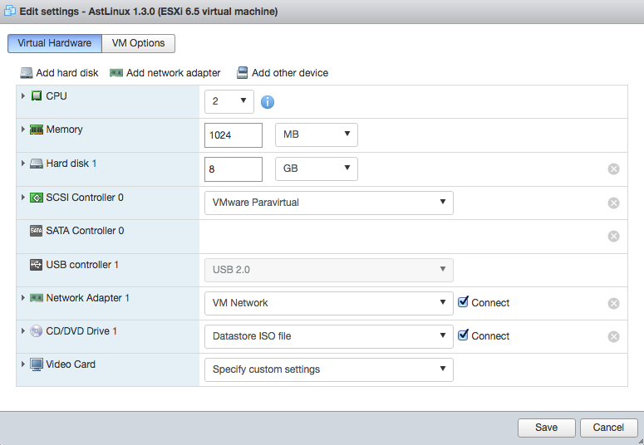Switch to the VM Options tab
Viewport: 644px width, 445px height.
tap(139, 43)
